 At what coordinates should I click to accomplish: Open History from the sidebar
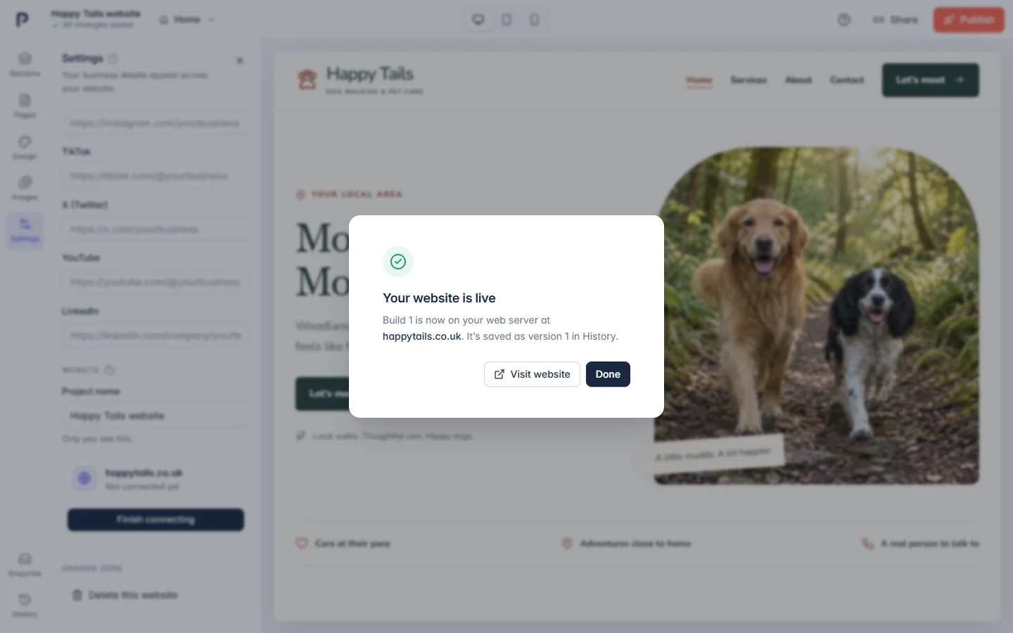[x=25, y=605]
